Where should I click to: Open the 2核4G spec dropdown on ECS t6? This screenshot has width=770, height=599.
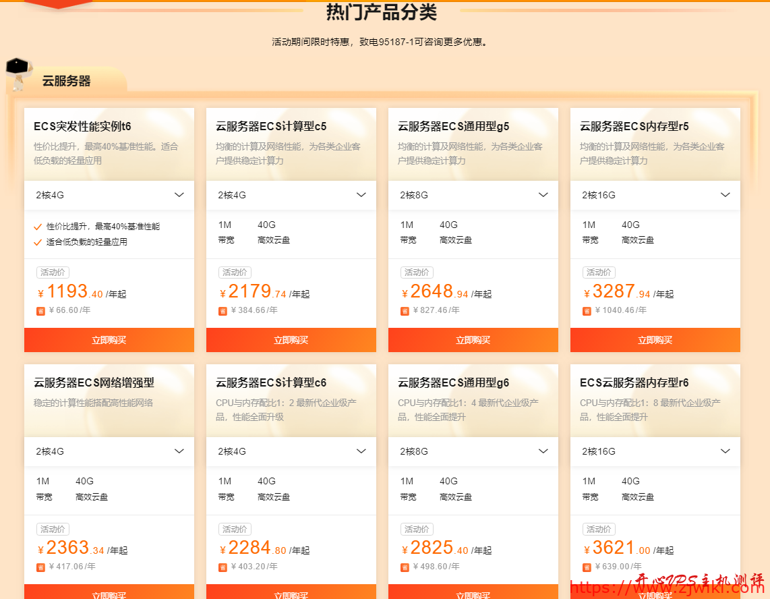pyautogui.click(x=109, y=195)
